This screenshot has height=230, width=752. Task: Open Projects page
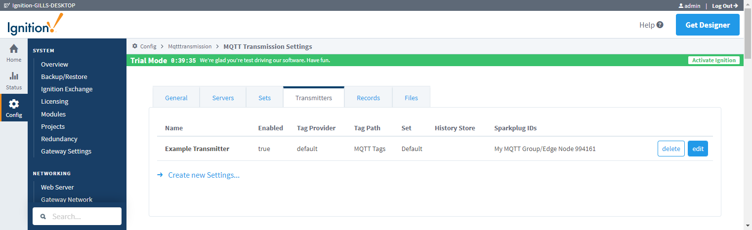tap(53, 126)
